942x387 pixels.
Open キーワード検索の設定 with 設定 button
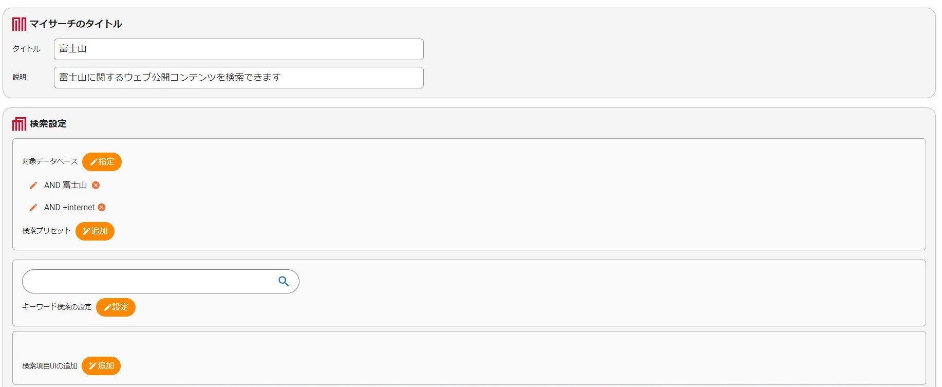pos(116,307)
